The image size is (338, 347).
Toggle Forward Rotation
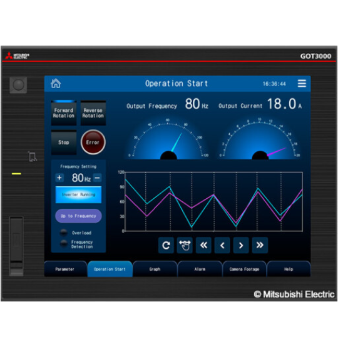[64, 113]
